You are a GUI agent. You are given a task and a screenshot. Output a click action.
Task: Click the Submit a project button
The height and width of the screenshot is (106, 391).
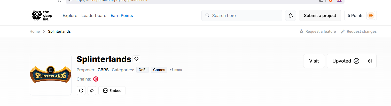click(320, 15)
